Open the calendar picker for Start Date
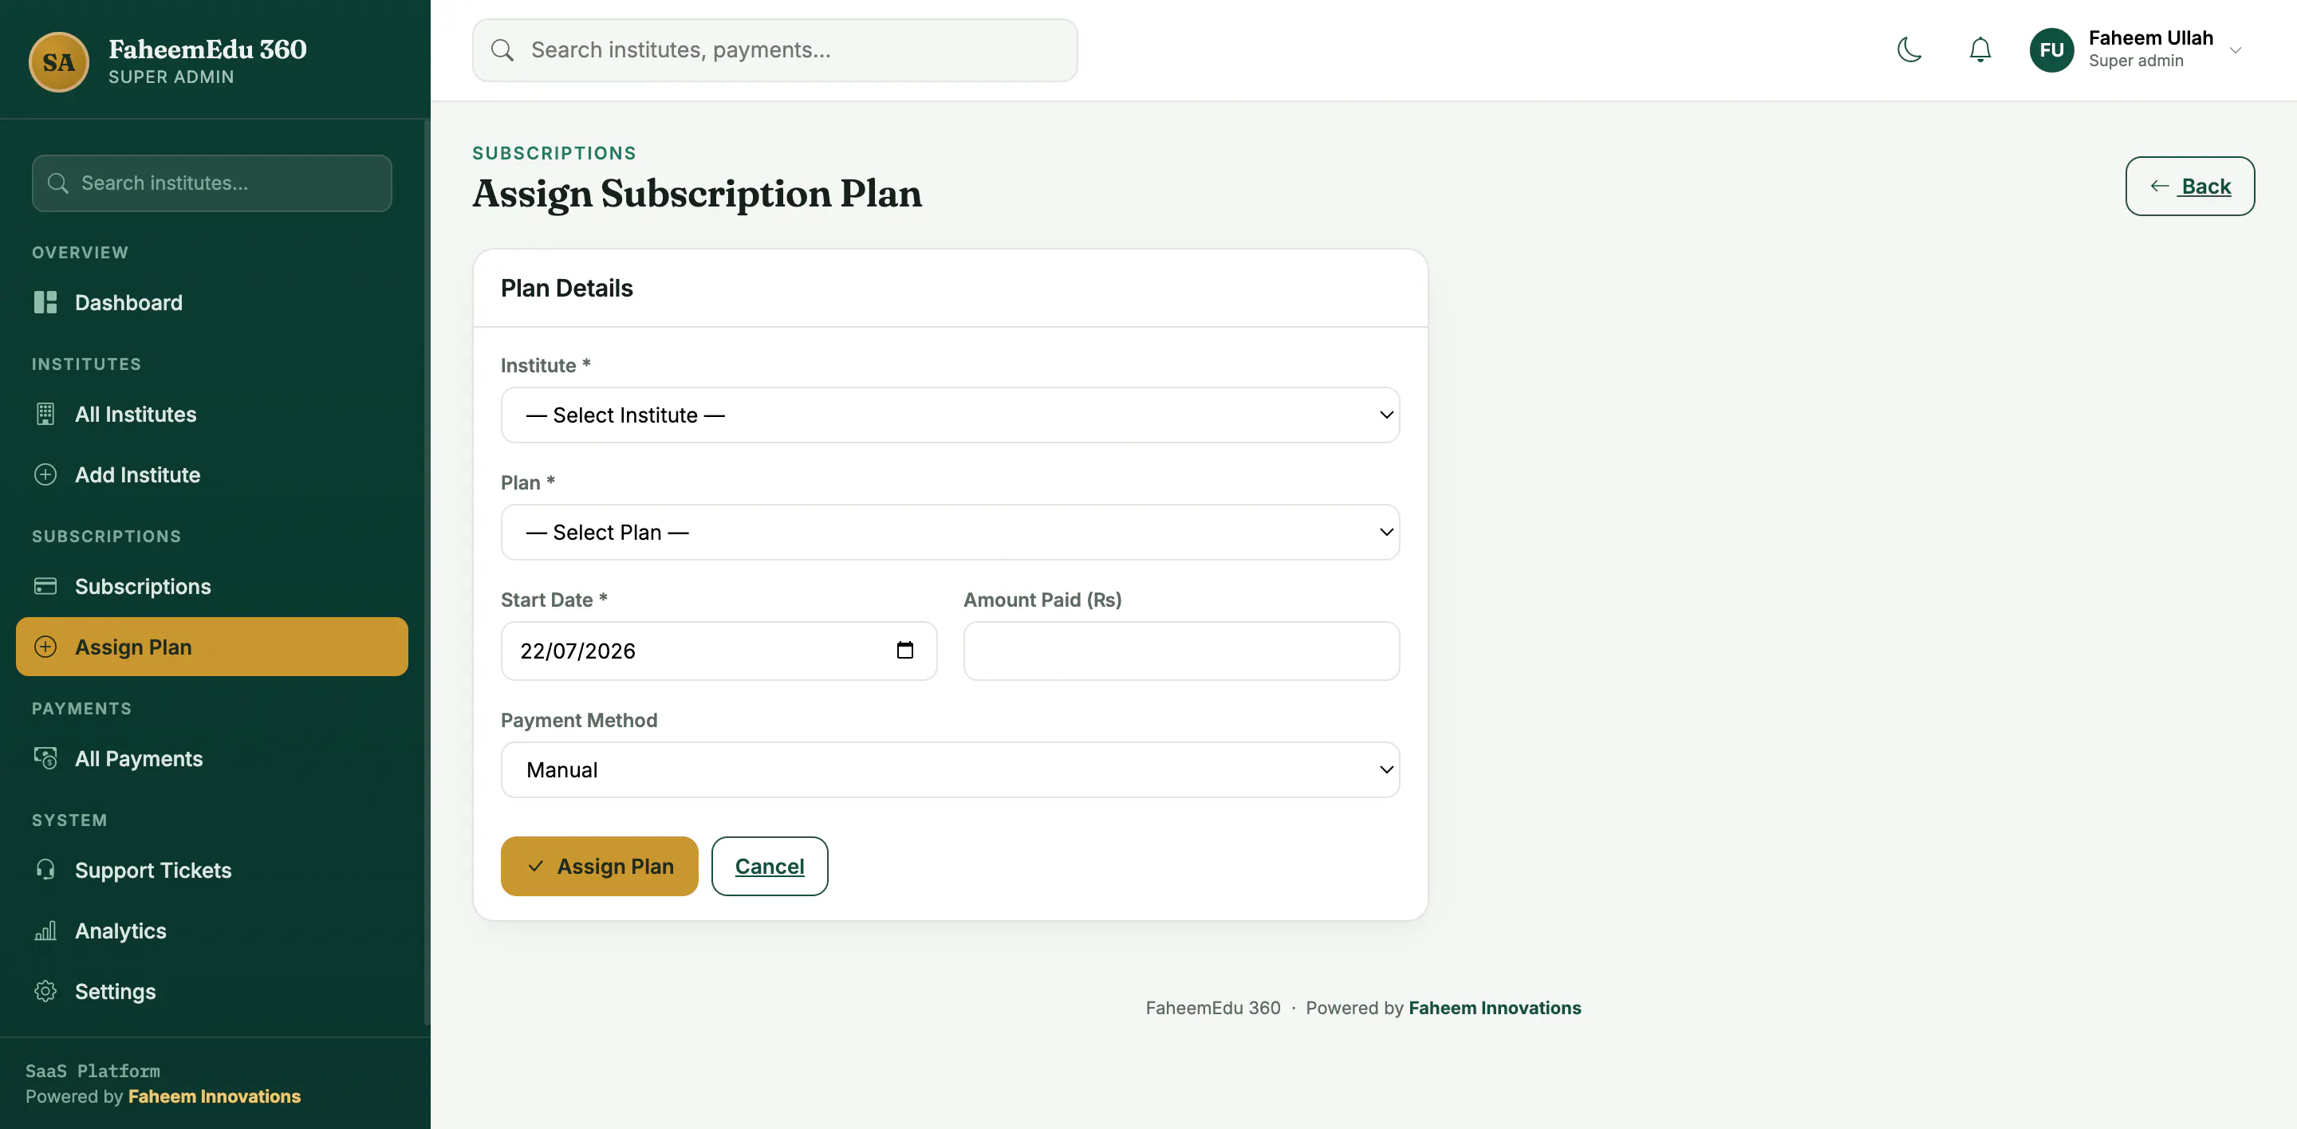Image resolution: width=2297 pixels, height=1129 pixels. click(904, 651)
